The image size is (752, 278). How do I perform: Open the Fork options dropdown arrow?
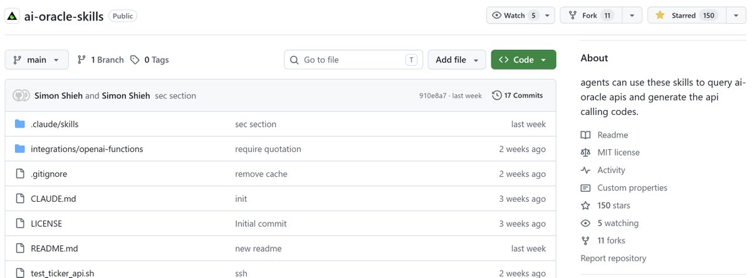(632, 16)
